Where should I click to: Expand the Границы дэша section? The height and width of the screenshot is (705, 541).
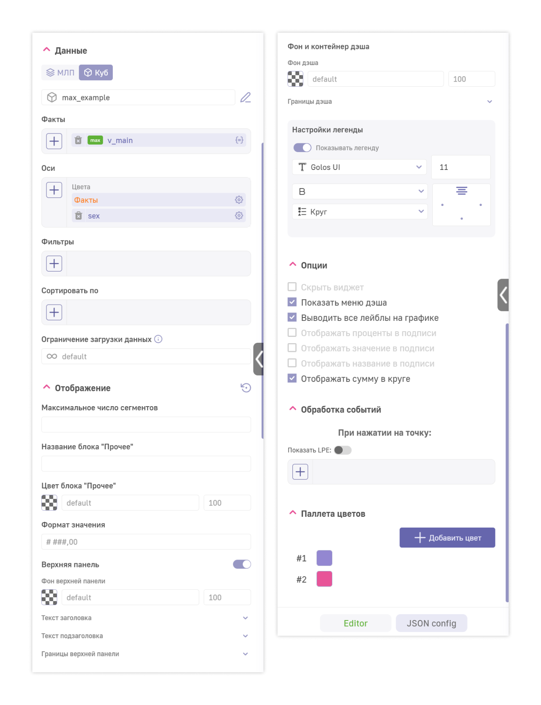[x=489, y=102]
